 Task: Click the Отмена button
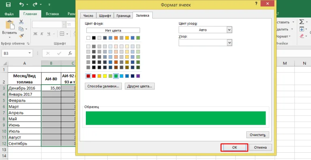[260, 147]
